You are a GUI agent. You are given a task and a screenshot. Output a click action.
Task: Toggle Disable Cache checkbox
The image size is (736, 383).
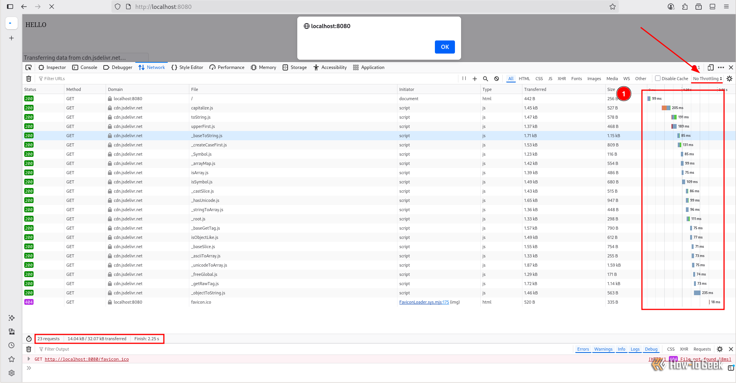pyautogui.click(x=658, y=78)
